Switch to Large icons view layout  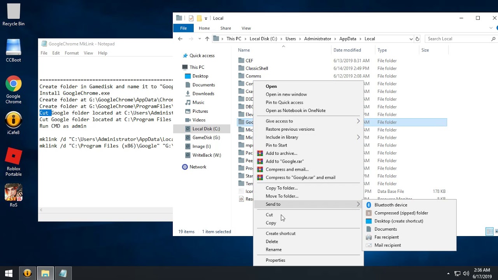coord(496,231)
